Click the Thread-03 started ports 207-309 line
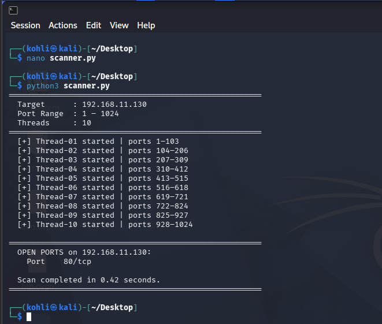The width and height of the screenshot is (382, 324). [x=102, y=160]
